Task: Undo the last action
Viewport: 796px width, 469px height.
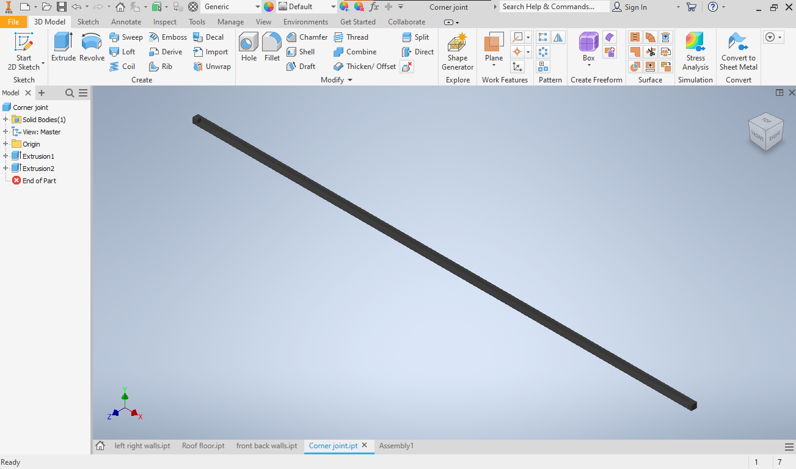Action: (76, 7)
